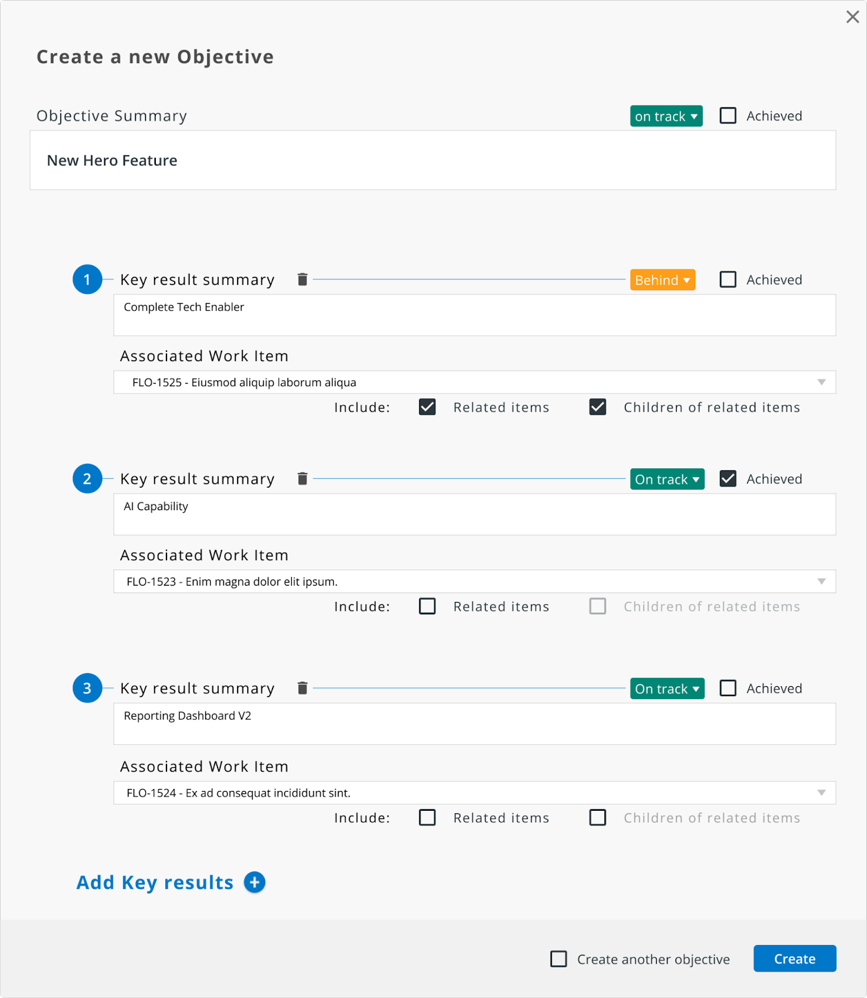Uncheck Achieved for AI Capability key result
Screen dimensions: 867x998
(x=728, y=478)
